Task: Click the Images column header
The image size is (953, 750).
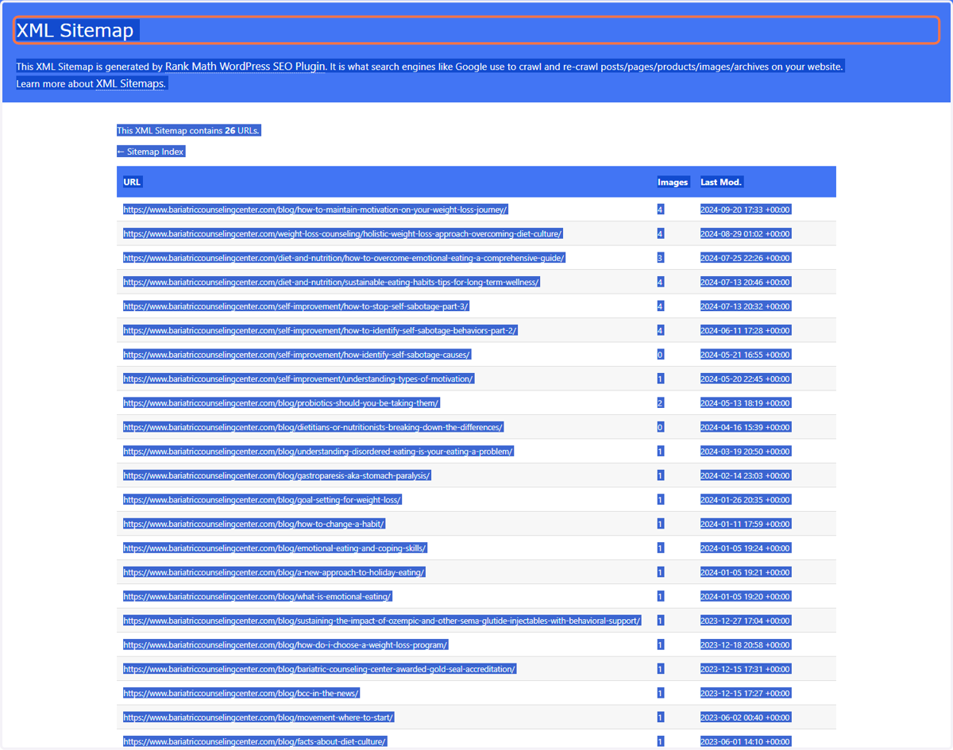Action: click(673, 182)
